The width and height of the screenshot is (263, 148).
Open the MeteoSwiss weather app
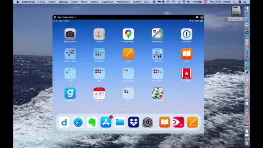point(157,34)
